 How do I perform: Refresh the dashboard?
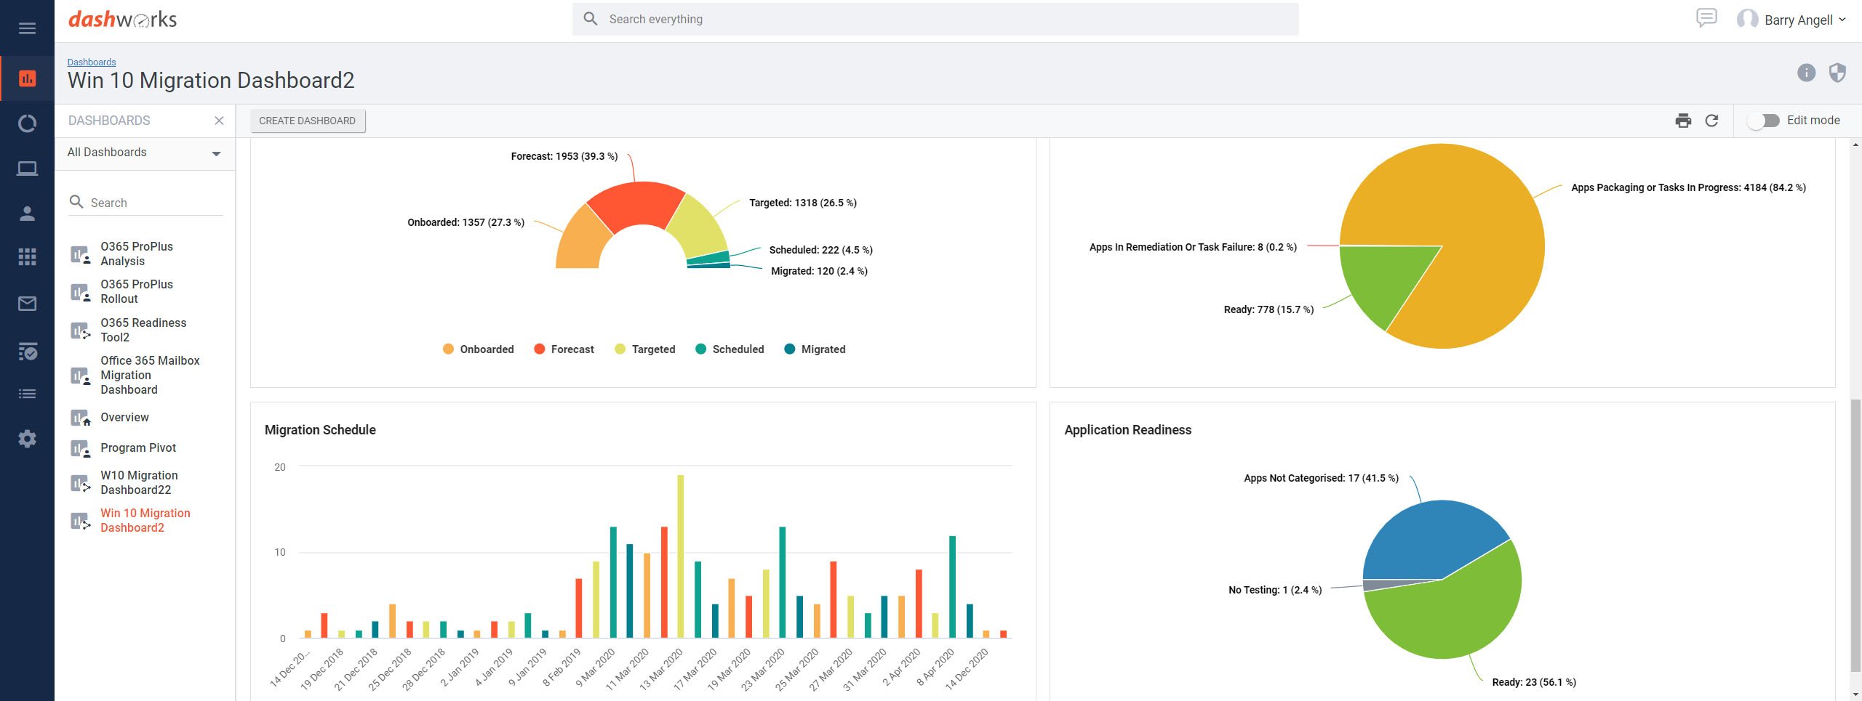pyautogui.click(x=1711, y=121)
